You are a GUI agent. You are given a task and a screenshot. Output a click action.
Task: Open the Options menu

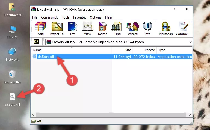(96, 17)
